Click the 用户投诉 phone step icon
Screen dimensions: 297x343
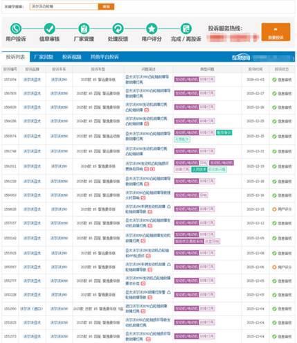pos(16,29)
